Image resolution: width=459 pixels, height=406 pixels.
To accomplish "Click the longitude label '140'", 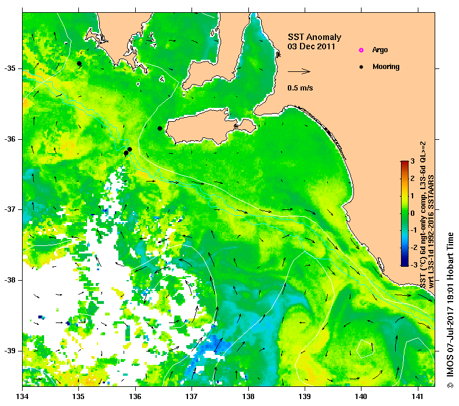I will point(362,397).
